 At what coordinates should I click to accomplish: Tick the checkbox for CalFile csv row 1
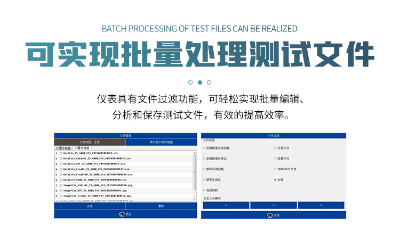(61, 153)
